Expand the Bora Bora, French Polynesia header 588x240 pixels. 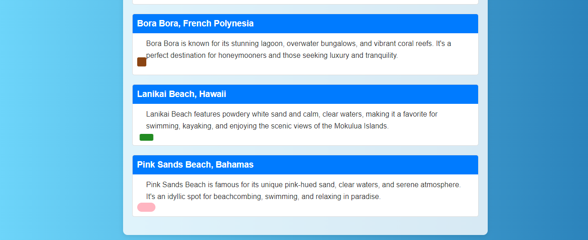click(305, 24)
